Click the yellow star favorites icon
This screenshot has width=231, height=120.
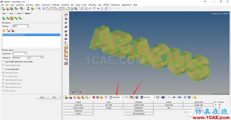click(195, 97)
